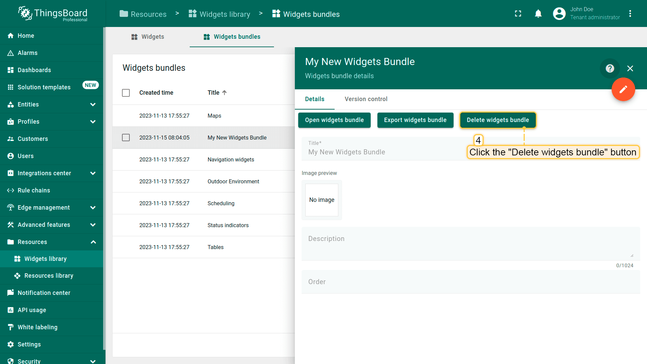The image size is (647, 364).
Task: Click the notifications bell icon
Action: click(538, 14)
